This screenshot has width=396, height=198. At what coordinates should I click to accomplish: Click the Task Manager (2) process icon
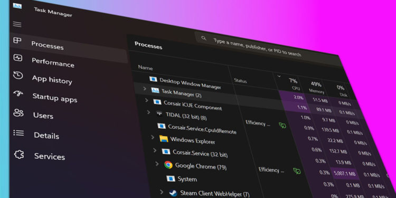click(x=155, y=90)
